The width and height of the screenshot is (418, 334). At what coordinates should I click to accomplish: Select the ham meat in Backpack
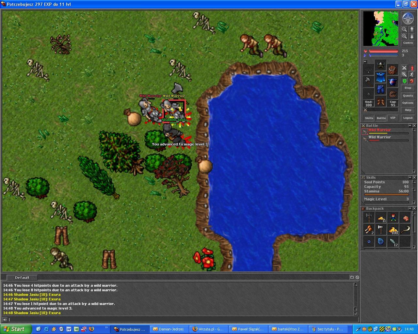coord(405,218)
